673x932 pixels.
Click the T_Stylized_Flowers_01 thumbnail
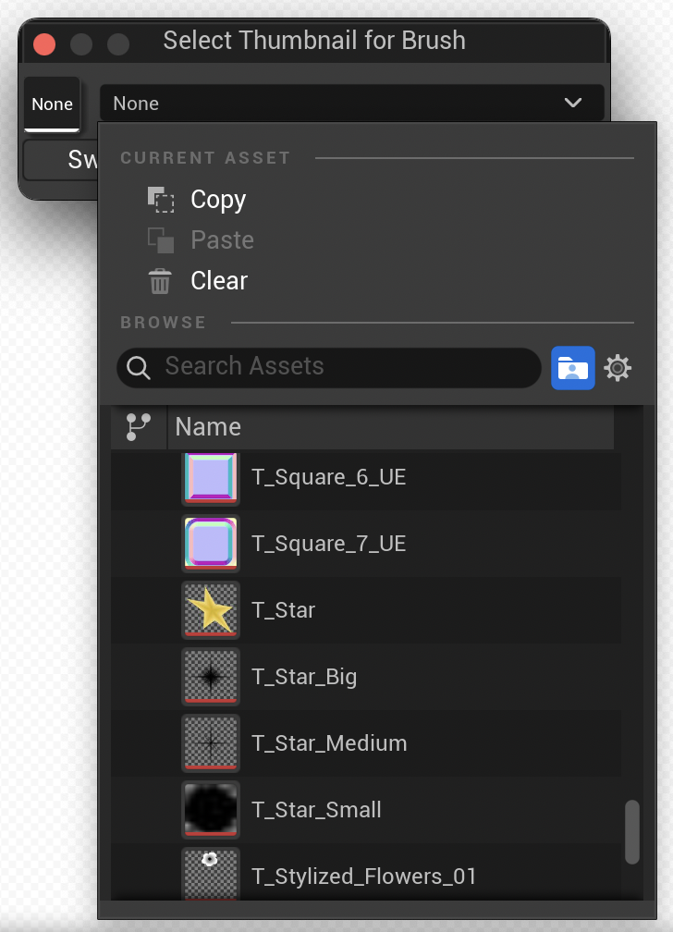click(x=211, y=873)
